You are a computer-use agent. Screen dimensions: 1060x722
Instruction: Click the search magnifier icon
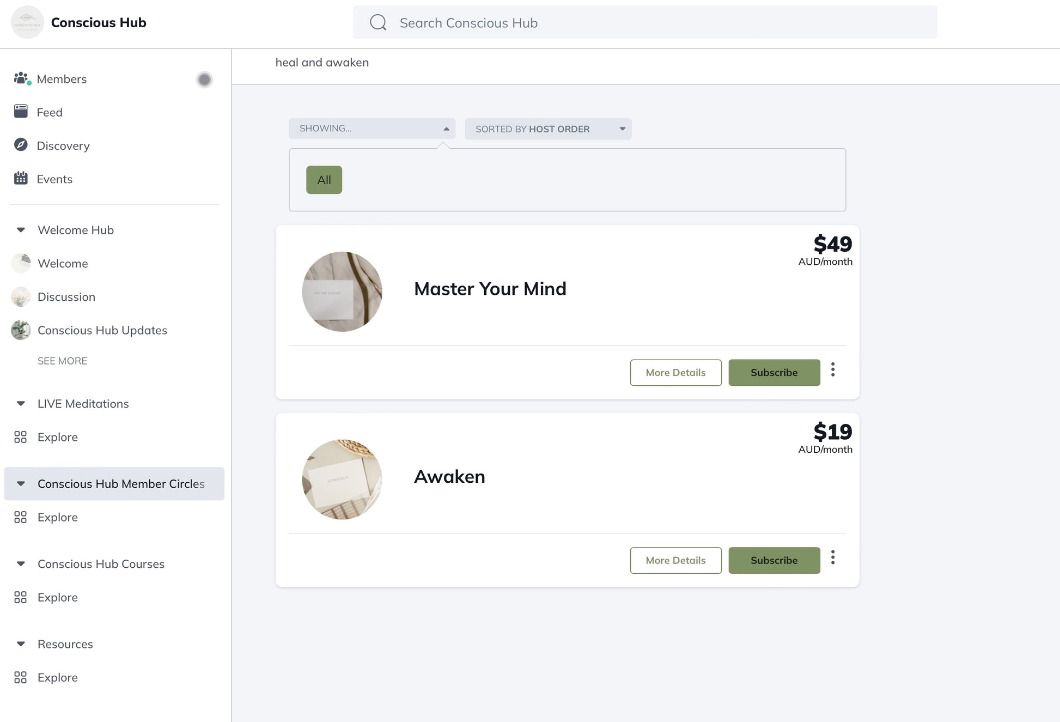(x=378, y=23)
